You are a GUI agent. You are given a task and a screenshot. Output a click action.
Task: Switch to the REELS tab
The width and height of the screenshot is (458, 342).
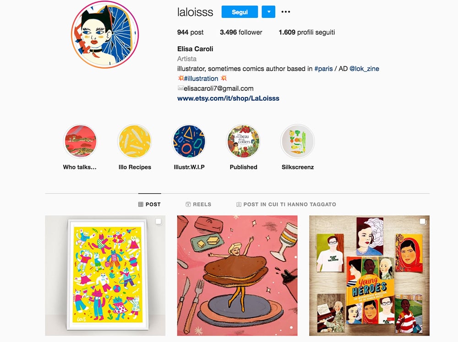pos(198,205)
